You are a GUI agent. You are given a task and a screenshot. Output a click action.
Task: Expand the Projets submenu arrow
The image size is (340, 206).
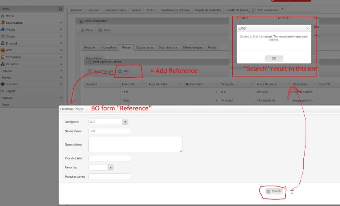coord(61,30)
